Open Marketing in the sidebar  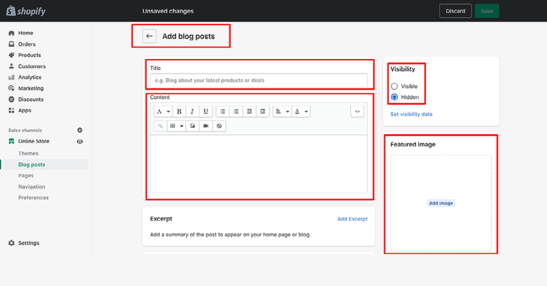click(x=31, y=88)
